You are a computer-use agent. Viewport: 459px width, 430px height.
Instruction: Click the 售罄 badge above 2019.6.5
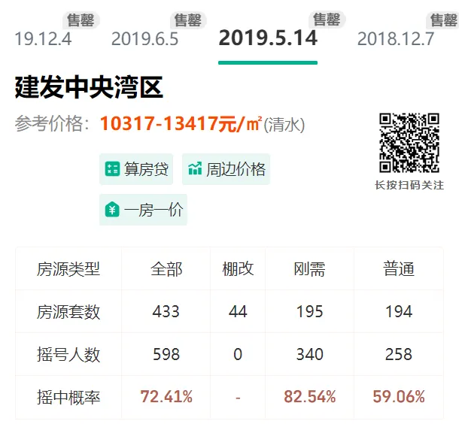[x=188, y=20]
